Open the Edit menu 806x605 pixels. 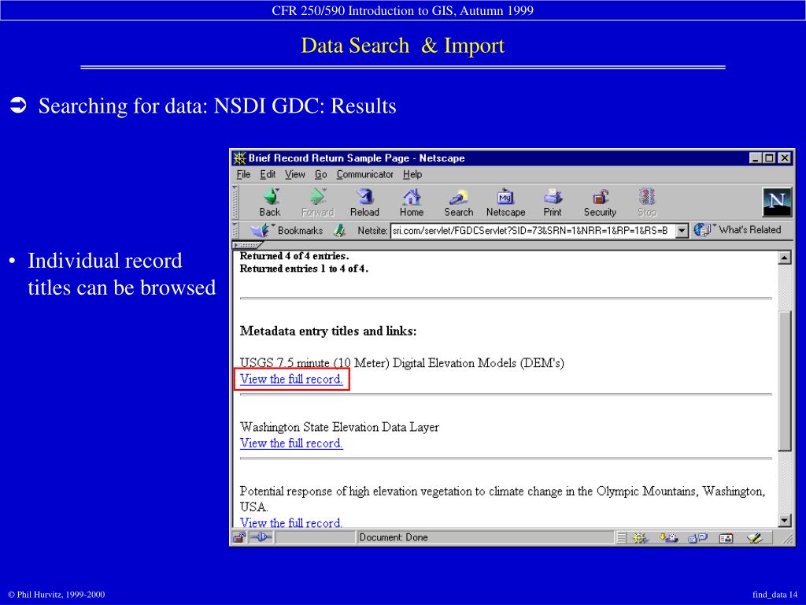click(268, 174)
